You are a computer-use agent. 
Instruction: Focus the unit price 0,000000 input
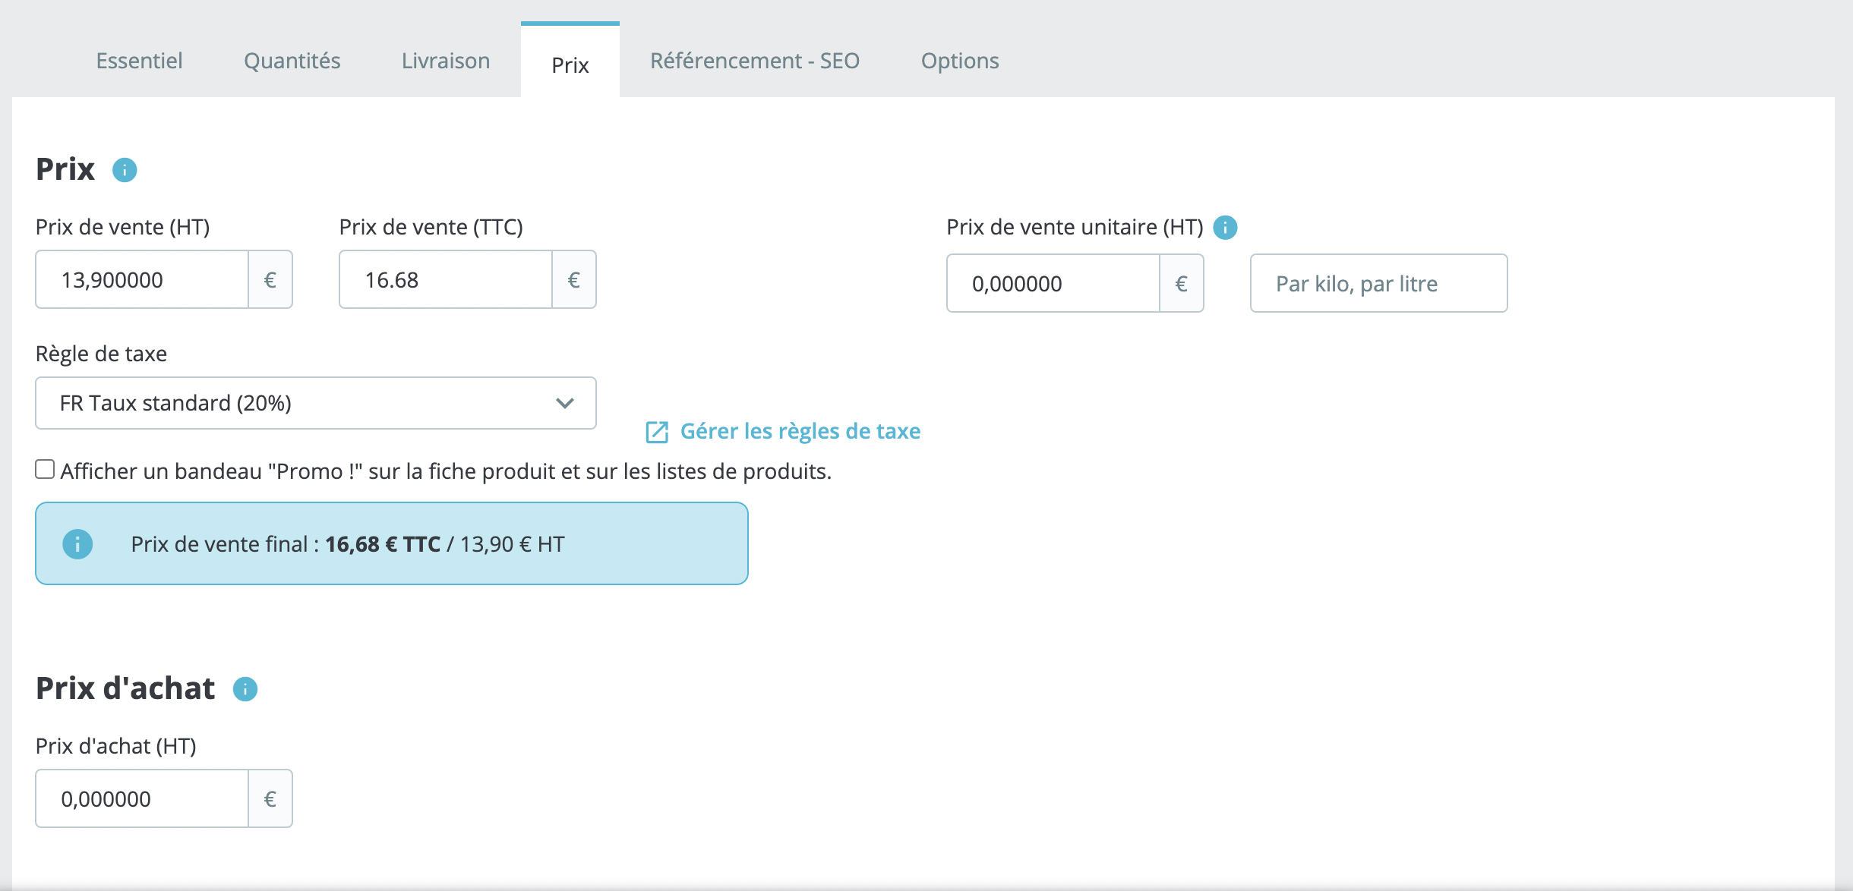click(1053, 284)
